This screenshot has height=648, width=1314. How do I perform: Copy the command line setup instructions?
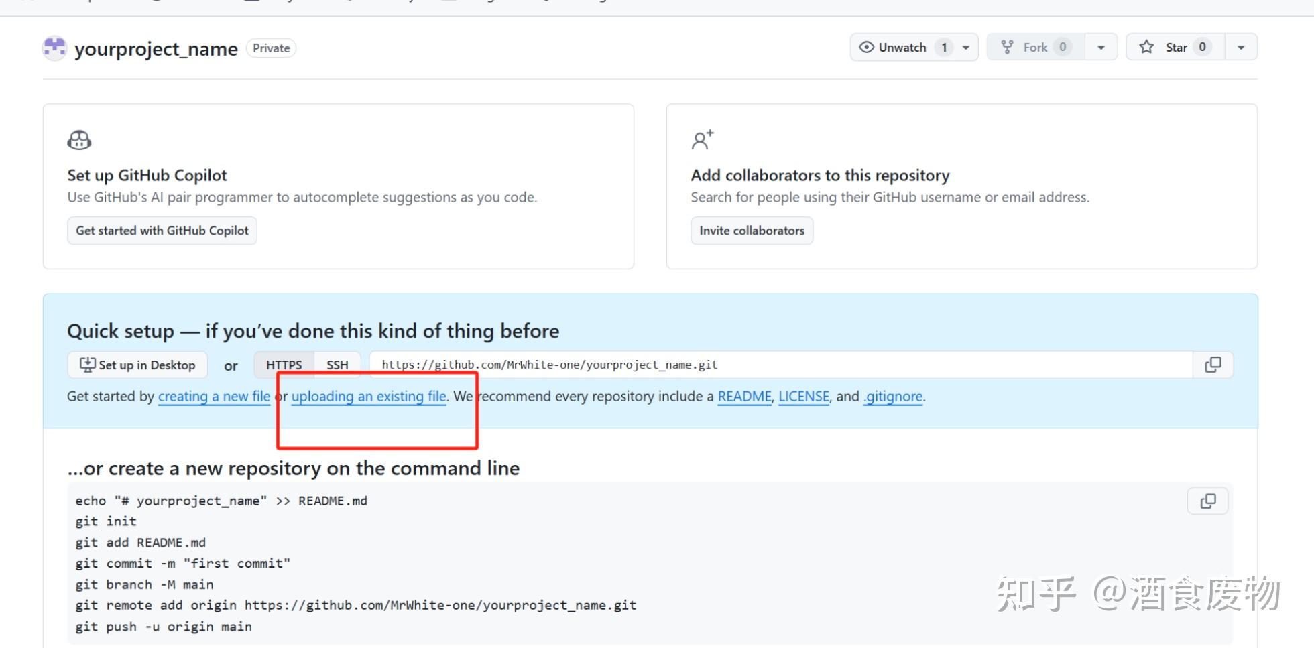(x=1207, y=501)
